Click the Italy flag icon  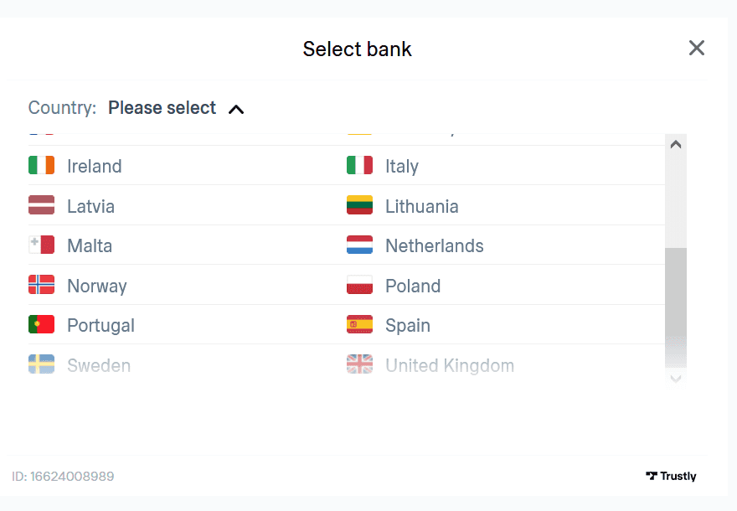[x=359, y=166]
